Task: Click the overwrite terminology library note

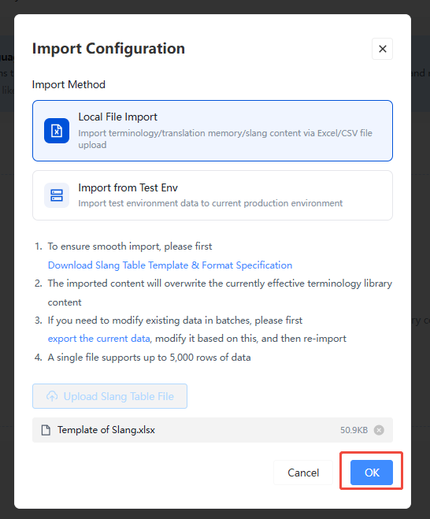Action: click(x=220, y=293)
